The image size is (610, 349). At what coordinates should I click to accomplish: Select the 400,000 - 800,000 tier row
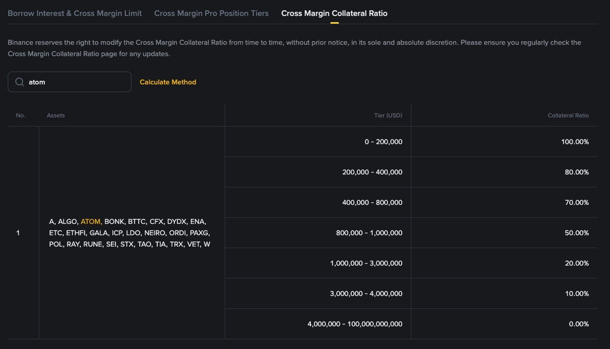372,202
